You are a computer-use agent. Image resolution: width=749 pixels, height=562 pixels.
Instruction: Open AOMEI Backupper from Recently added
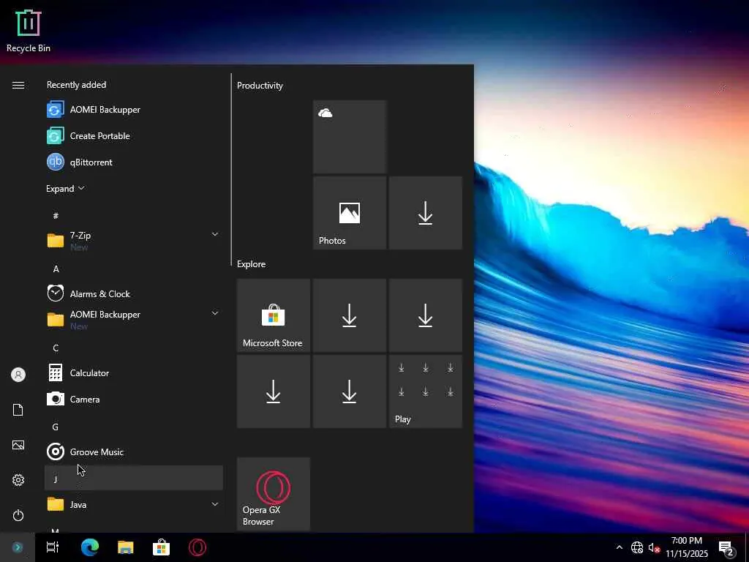click(x=105, y=110)
